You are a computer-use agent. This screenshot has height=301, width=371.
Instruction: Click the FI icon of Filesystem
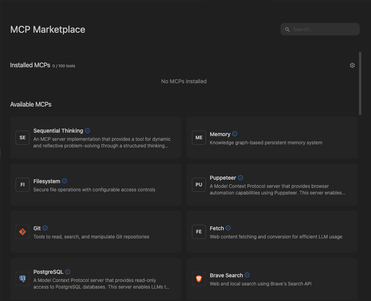pos(23,185)
